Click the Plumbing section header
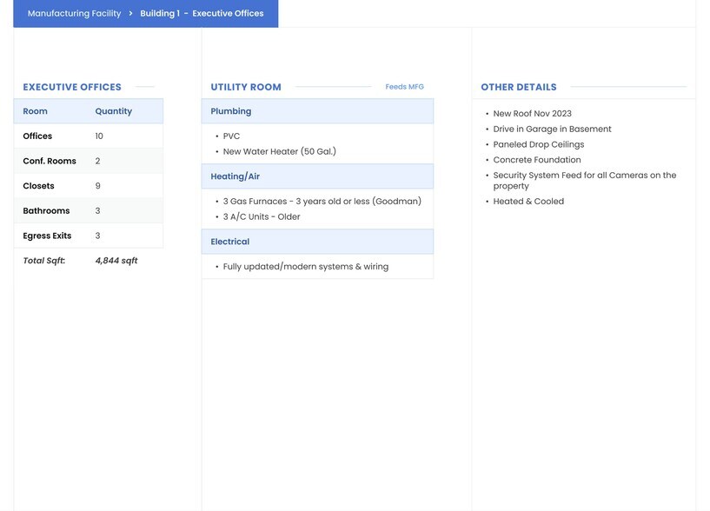The width and height of the screenshot is (710, 511). 231,111
